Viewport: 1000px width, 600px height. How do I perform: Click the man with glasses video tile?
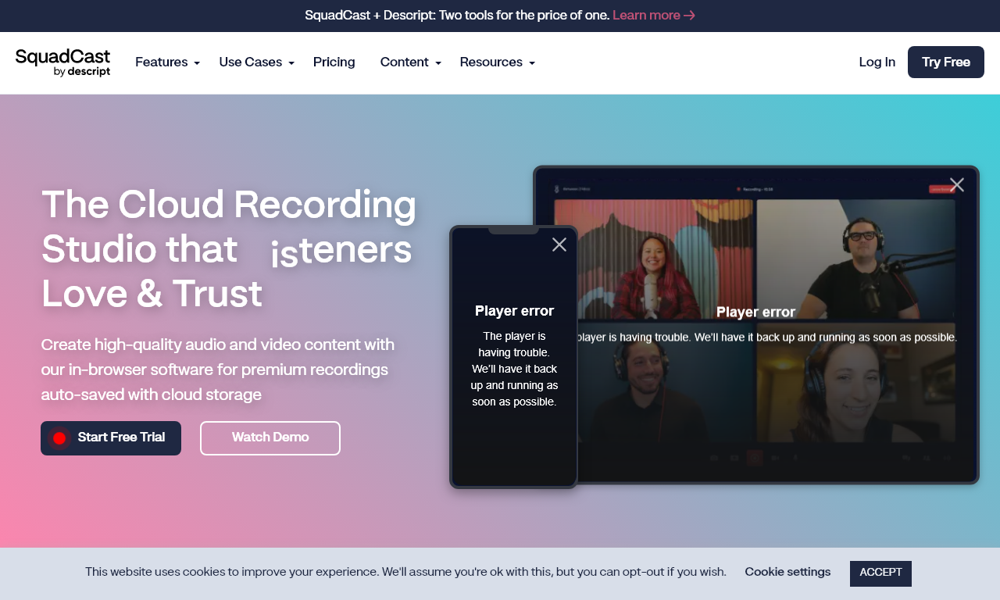pyautogui.click(x=855, y=259)
